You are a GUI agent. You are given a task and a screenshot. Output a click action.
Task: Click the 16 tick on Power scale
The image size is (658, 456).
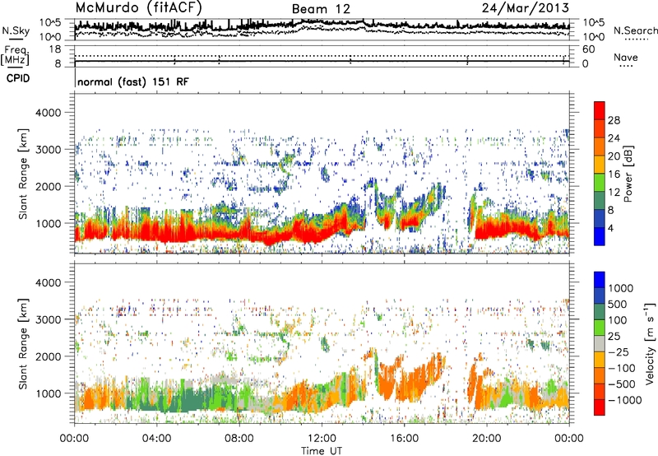pyautogui.click(x=614, y=174)
